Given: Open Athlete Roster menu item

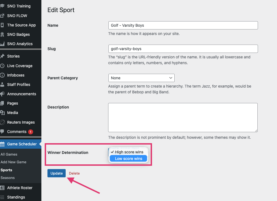Looking at the screenshot, I should tap(20, 188).
